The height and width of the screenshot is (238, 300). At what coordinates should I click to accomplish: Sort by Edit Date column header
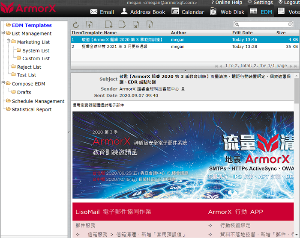tap(243, 32)
